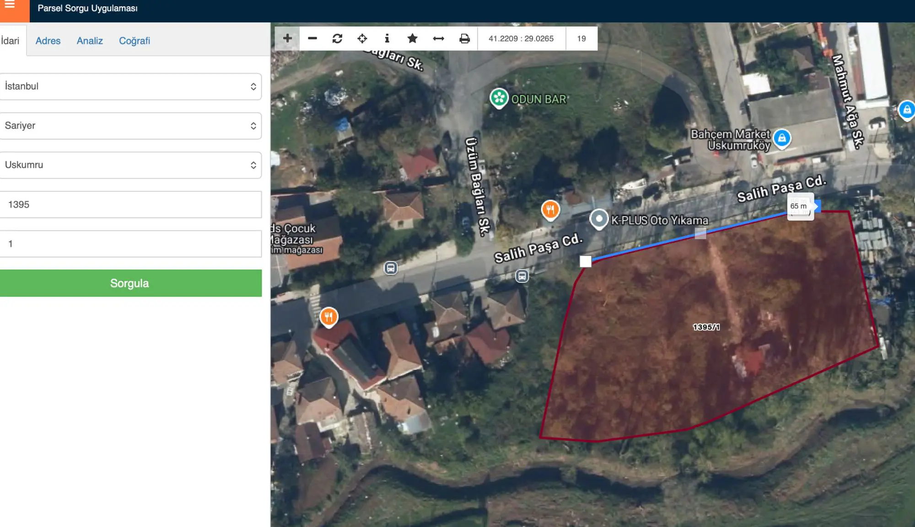
Task: Choose the distance measure arrow tool
Action: click(438, 38)
